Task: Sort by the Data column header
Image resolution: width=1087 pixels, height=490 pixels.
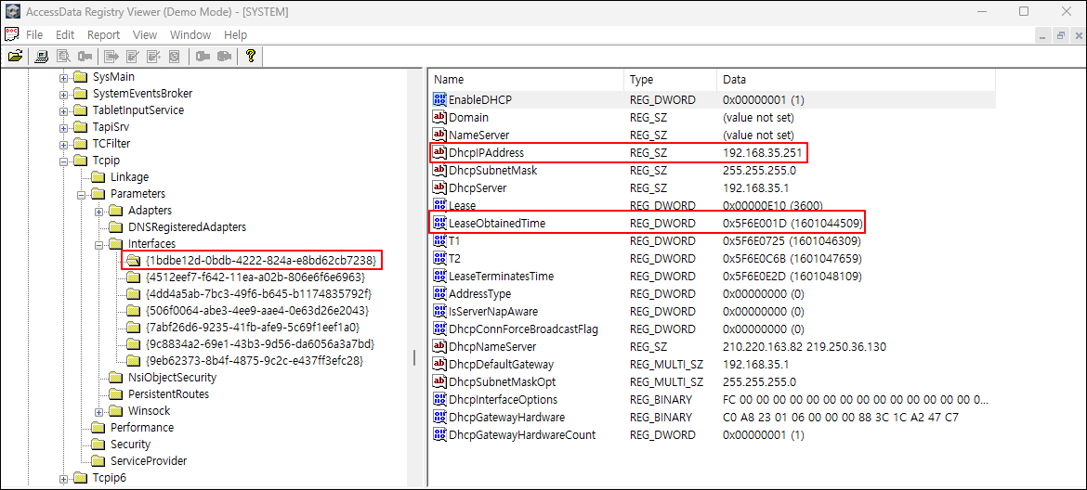Action: [857, 80]
